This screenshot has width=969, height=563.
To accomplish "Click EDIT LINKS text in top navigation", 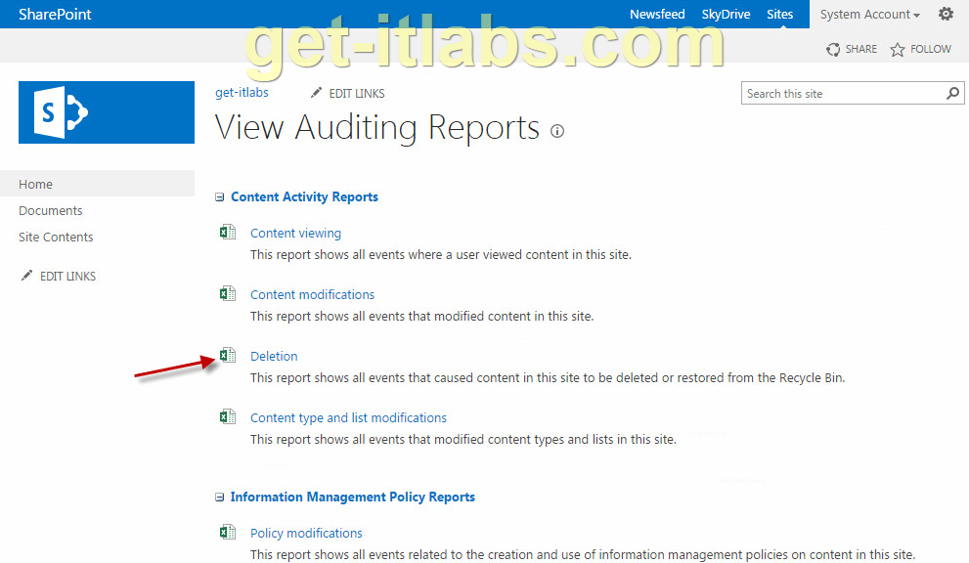I will [357, 93].
